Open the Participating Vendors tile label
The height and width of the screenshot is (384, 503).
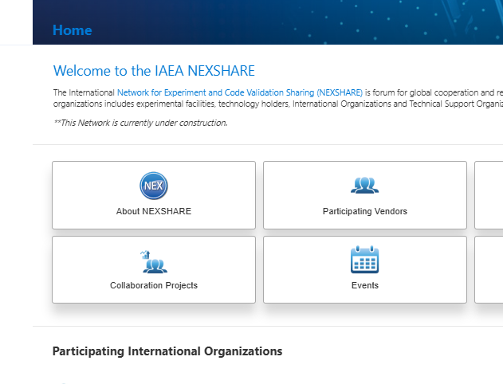(x=365, y=211)
